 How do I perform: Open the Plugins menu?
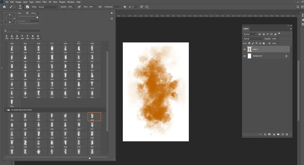point(62,2)
